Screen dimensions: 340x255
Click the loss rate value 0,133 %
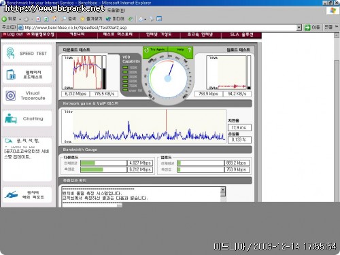[239, 139]
